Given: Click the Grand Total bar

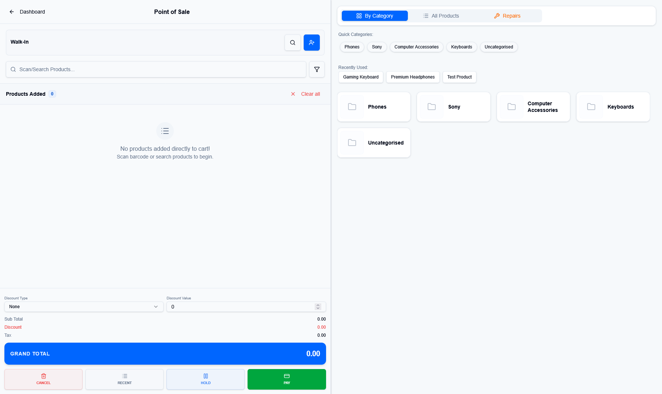Looking at the screenshot, I should [x=165, y=354].
